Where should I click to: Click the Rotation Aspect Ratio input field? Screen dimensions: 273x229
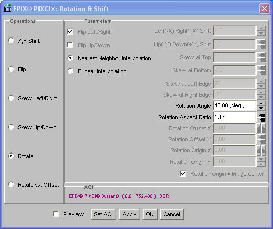235,117
